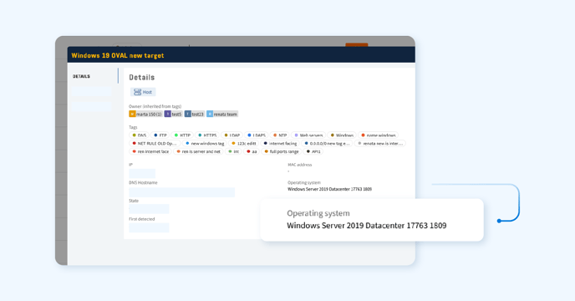
Task: Select the name windows tag
Action: pos(378,135)
